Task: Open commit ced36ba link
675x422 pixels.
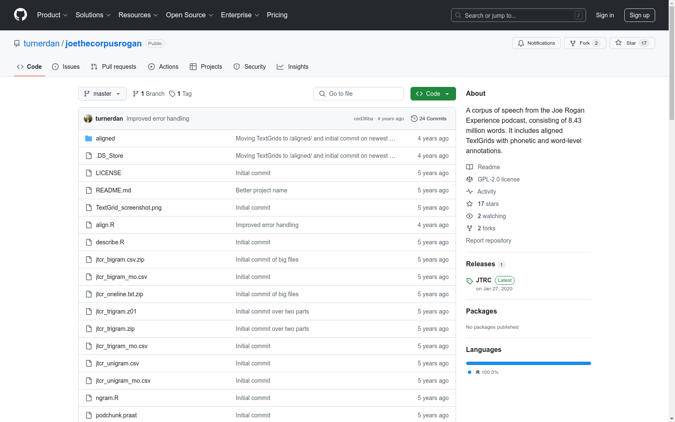Action: click(x=363, y=119)
